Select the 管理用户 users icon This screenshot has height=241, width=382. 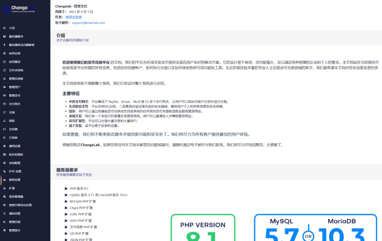[x=4, y=87]
